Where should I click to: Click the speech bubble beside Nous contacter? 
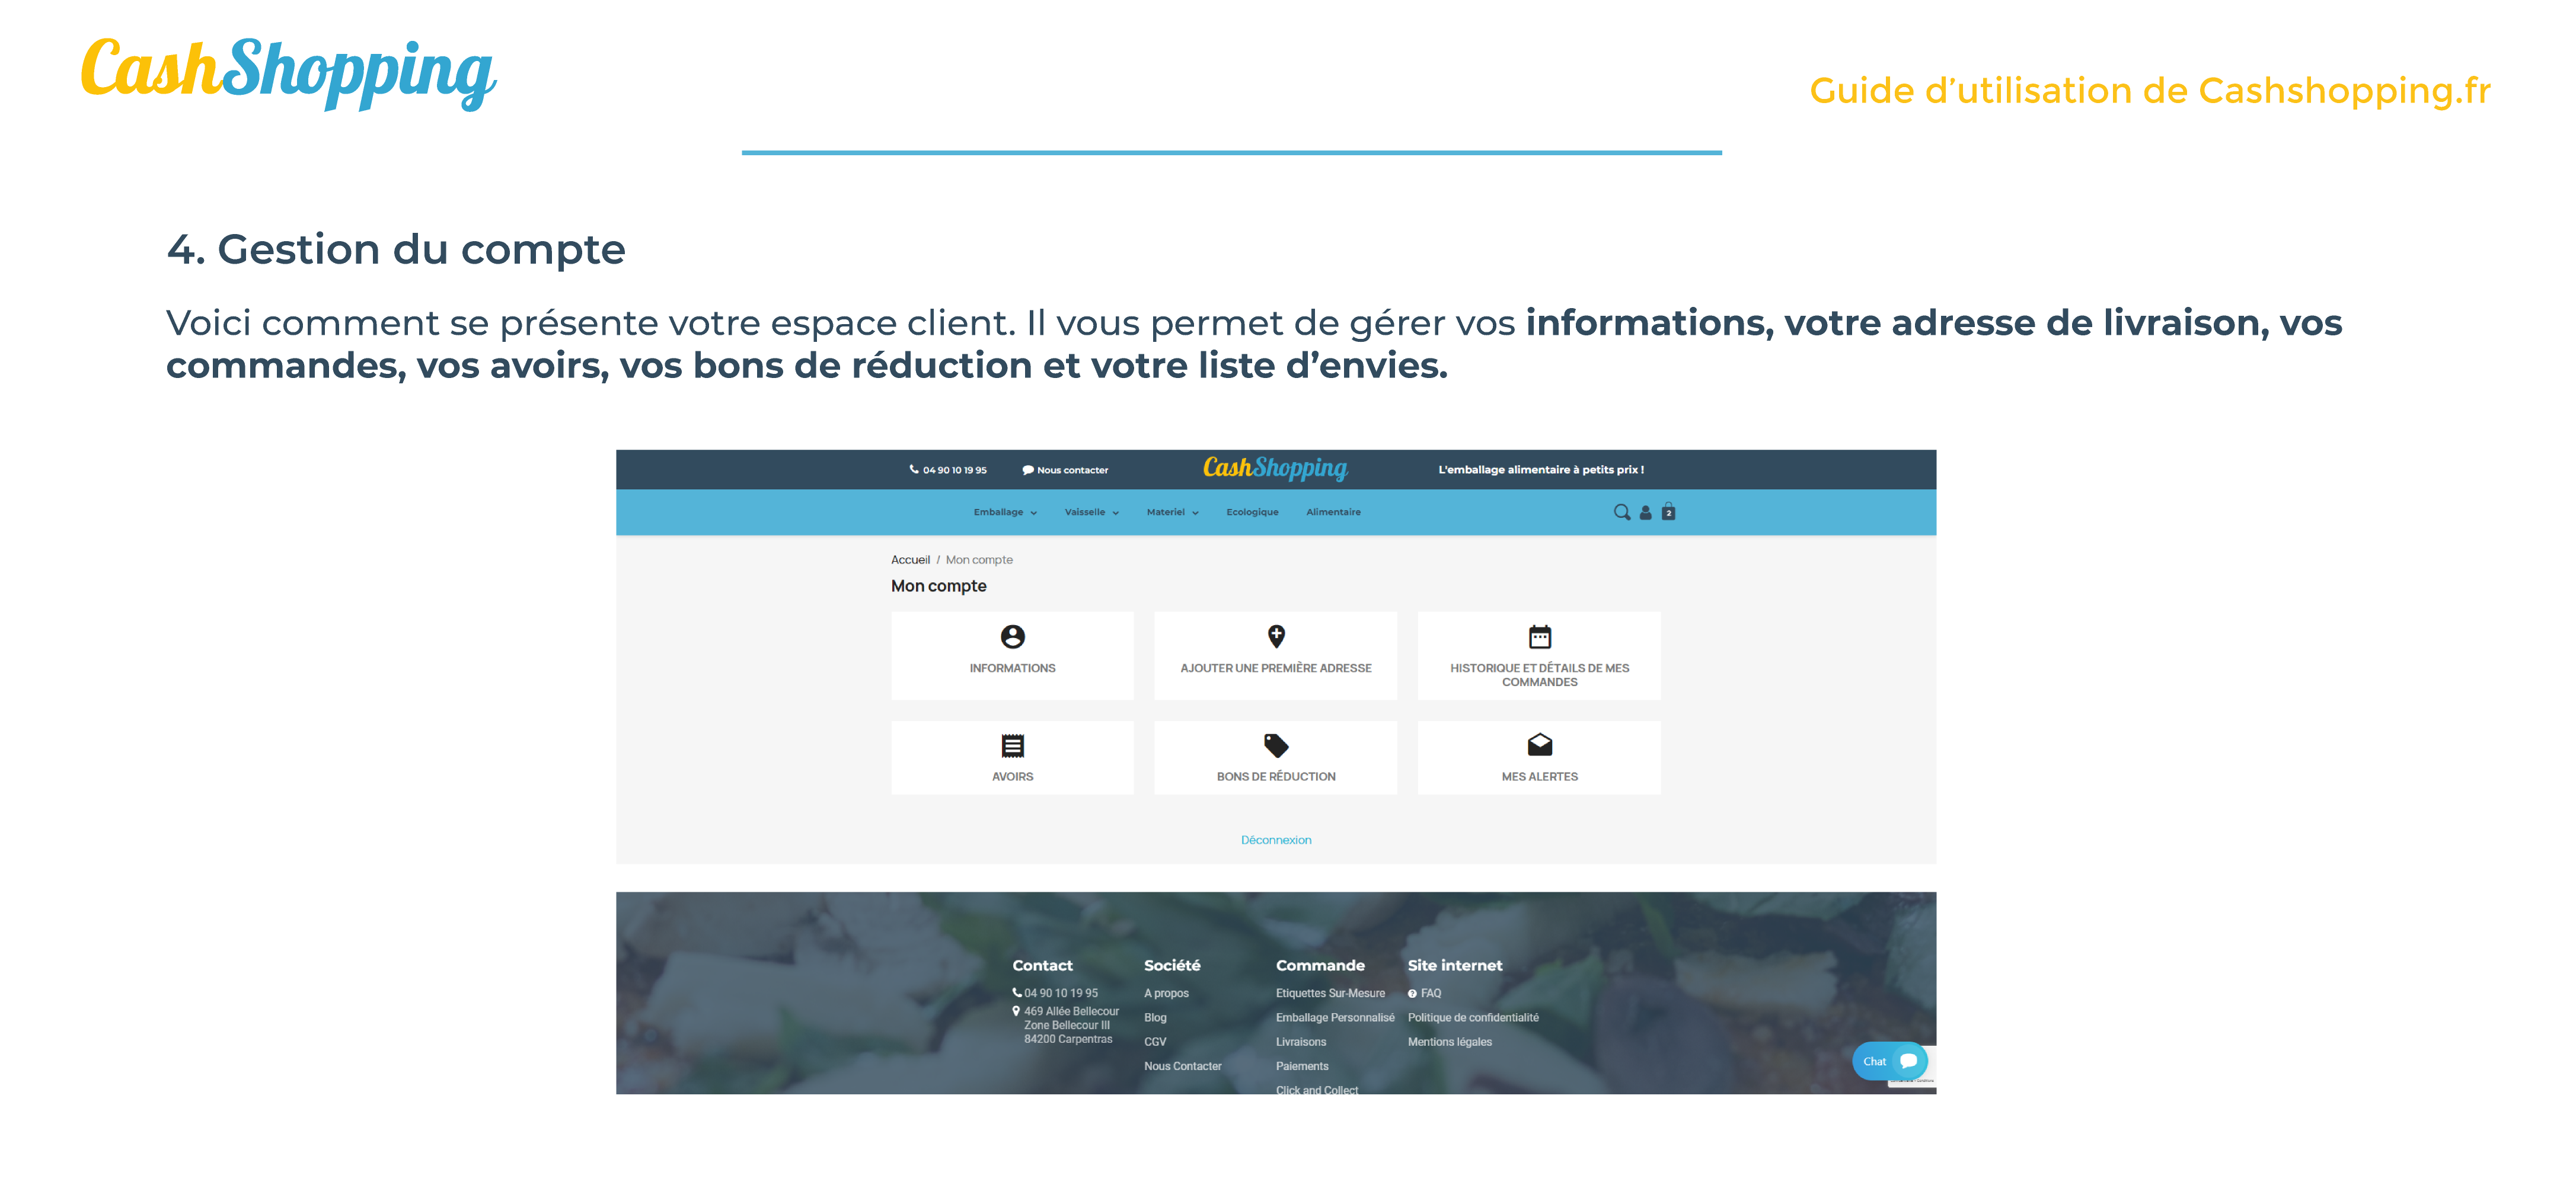pyautogui.click(x=1027, y=470)
